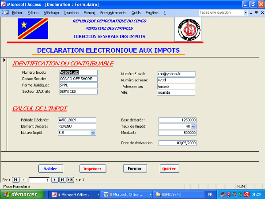The height and width of the screenshot is (199, 265).
Task: Click the Numéro E-mail field
Action: pyautogui.click(x=177, y=73)
